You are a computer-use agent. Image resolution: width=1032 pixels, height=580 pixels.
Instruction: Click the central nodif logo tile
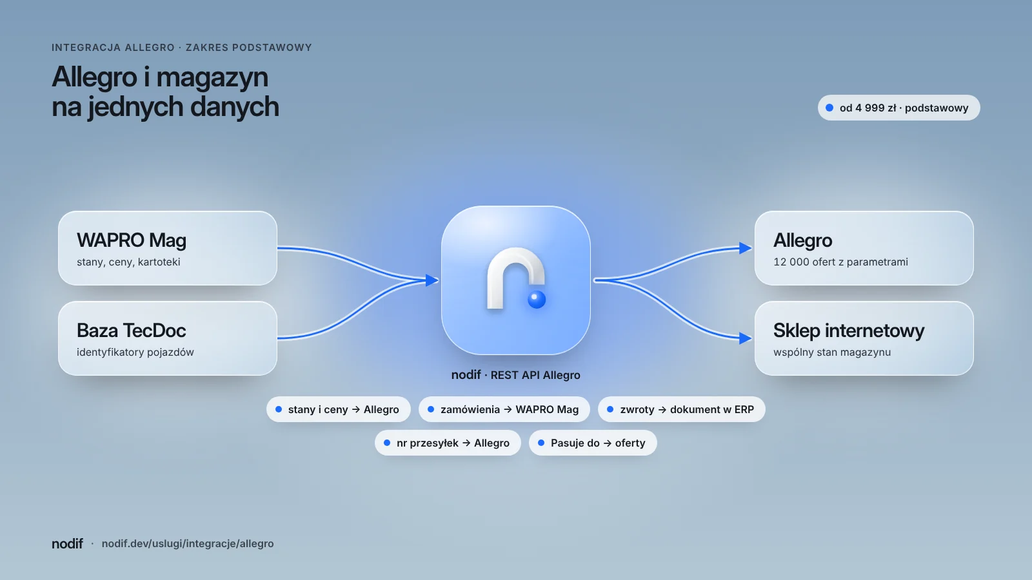click(x=516, y=280)
